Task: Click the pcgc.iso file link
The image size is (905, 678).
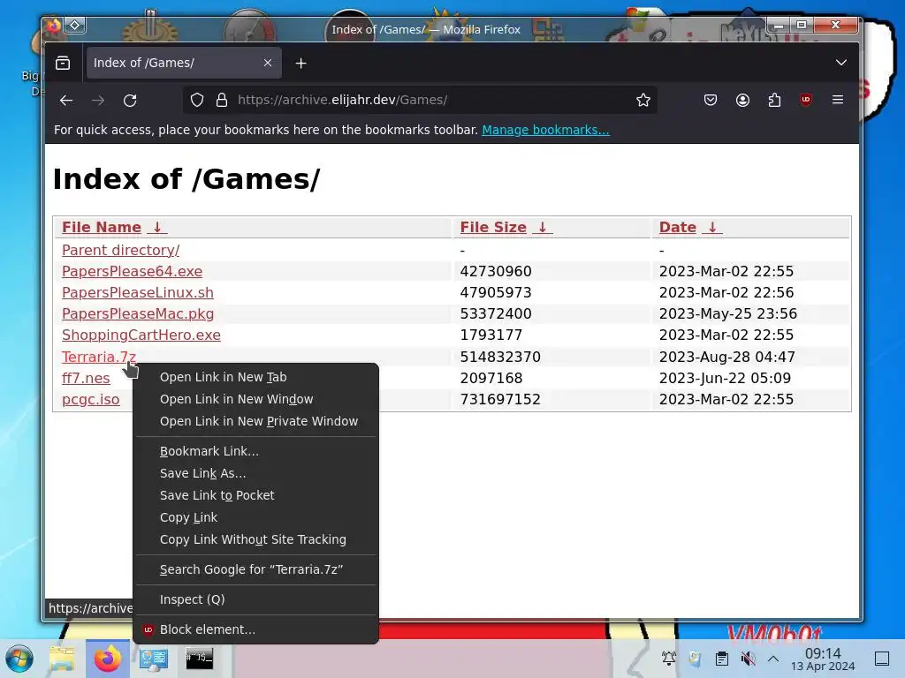Action: [91, 400]
